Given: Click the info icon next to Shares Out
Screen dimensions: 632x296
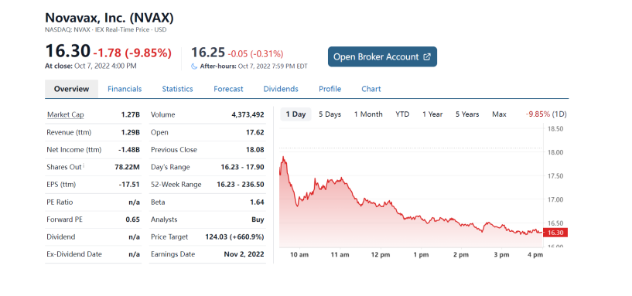Looking at the screenshot, I should pyautogui.click(x=84, y=165).
